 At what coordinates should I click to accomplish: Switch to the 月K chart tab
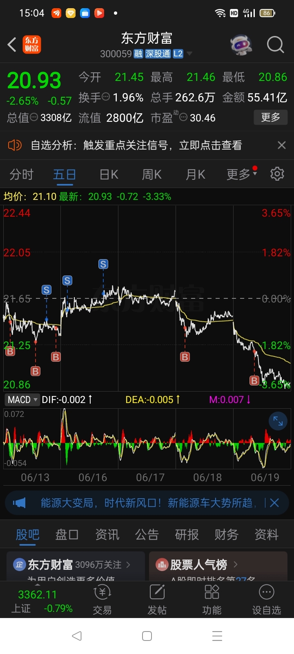pyautogui.click(x=195, y=175)
